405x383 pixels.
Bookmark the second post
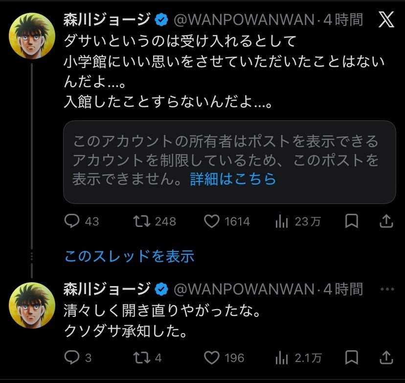click(x=351, y=358)
